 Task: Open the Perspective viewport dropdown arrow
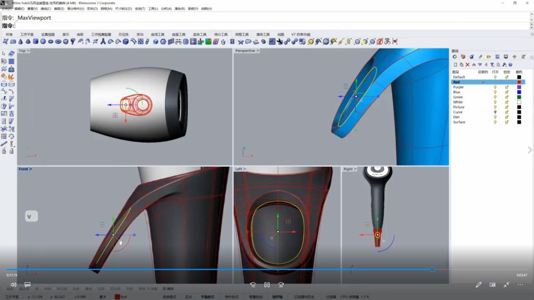pyautogui.click(x=259, y=51)
